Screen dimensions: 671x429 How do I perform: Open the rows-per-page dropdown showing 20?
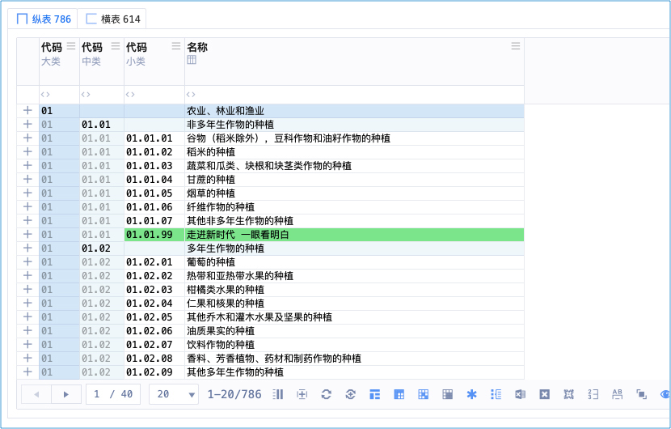click(x=174, y=394)
